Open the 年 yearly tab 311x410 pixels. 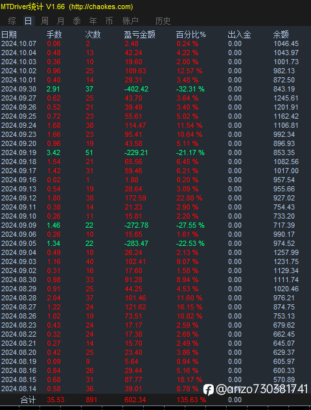tap(93, 21)
